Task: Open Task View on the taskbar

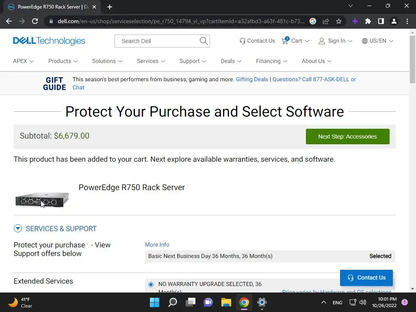Action: coord(191,302)
